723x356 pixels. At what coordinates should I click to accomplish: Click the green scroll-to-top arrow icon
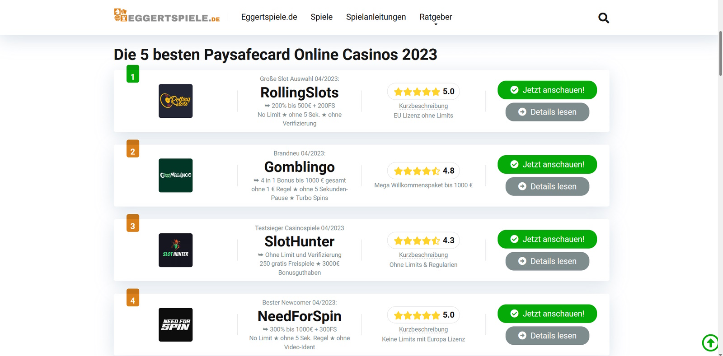pyautogui.click(x=710, y=343)
